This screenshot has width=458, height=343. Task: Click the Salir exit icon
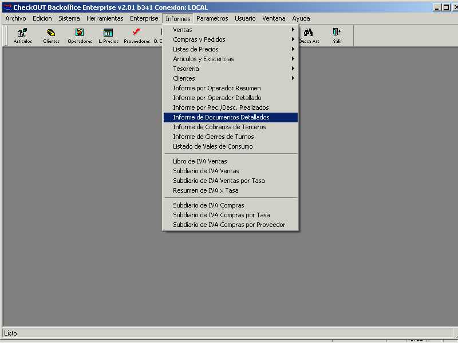[x=337, y=35]
